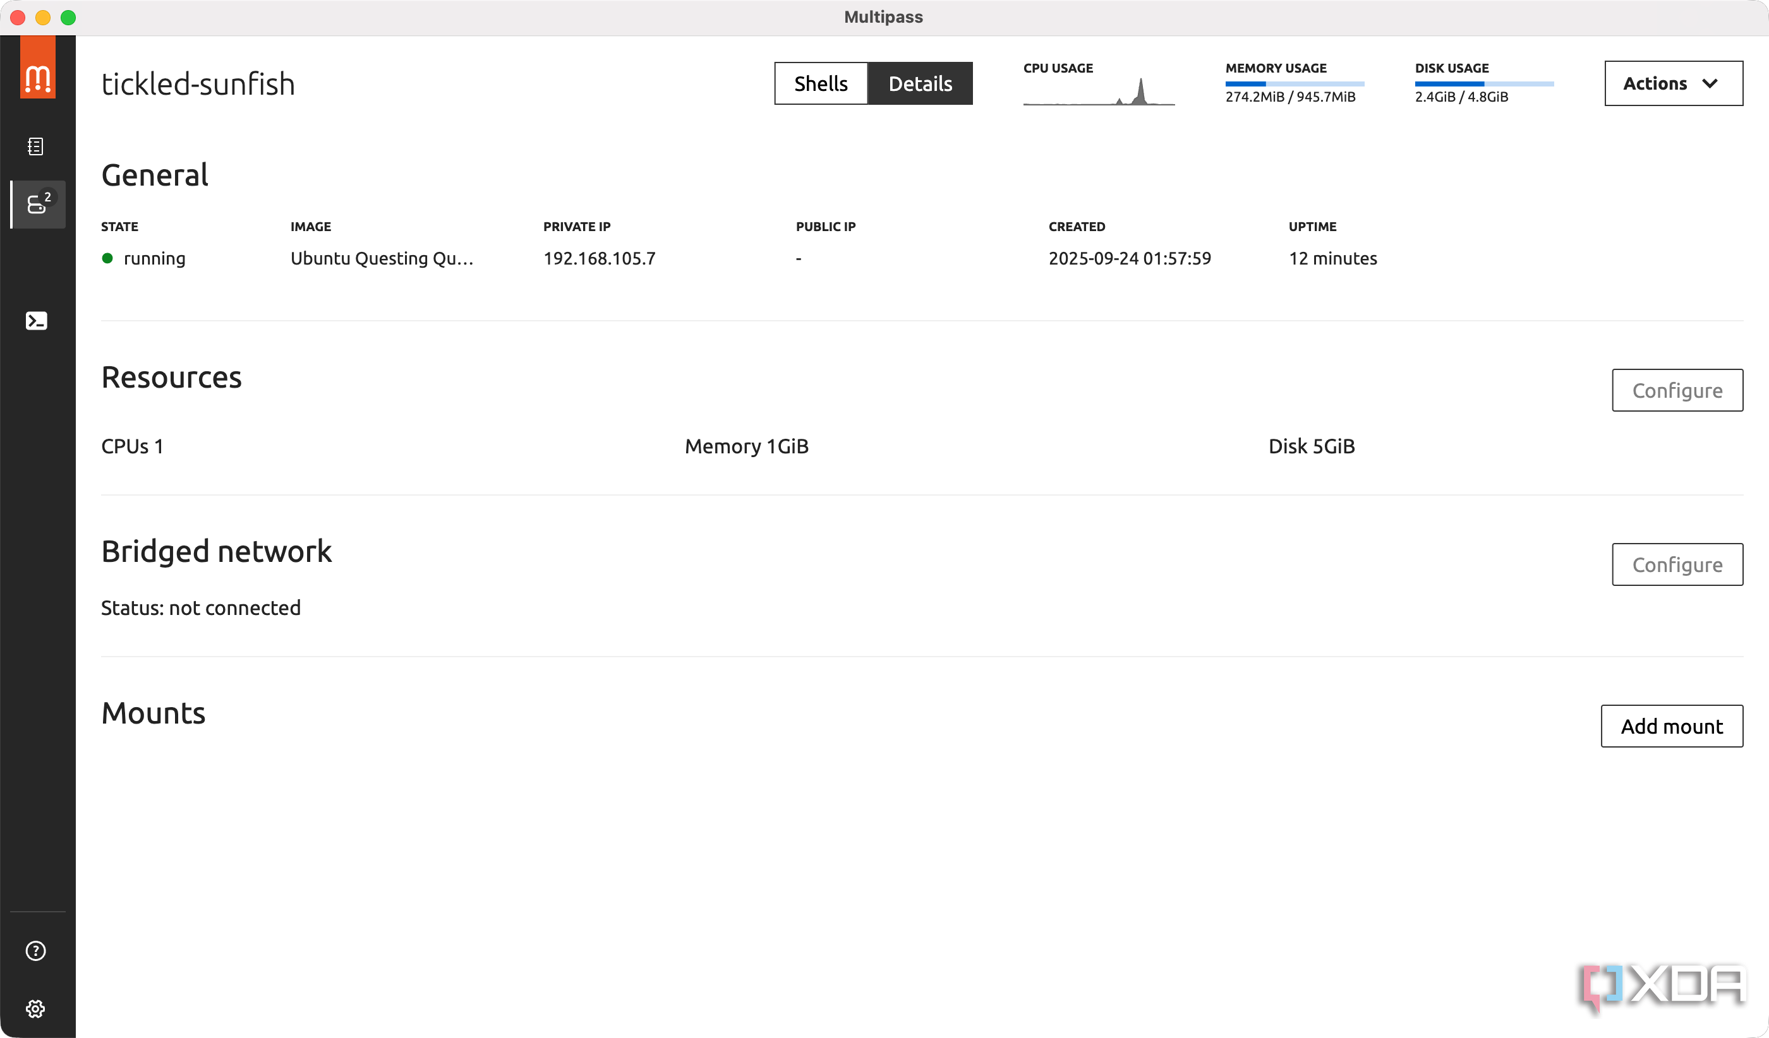1769x1038 pixels.
Task: Click Configure for the Bridged network
Action: (1677, 564)
